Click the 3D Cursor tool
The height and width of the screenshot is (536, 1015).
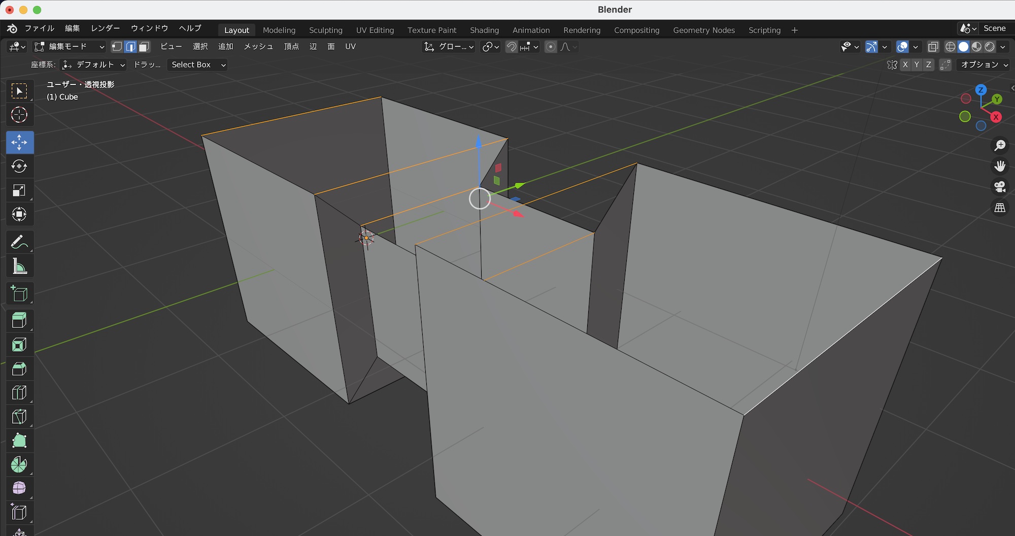(19, 115)
